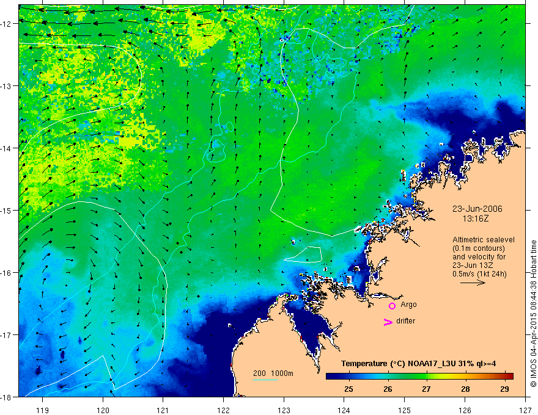Click the cyan 200 1000m depth contour line sample
The height and width of the screenshot is (415, 538).
[265, 380]
